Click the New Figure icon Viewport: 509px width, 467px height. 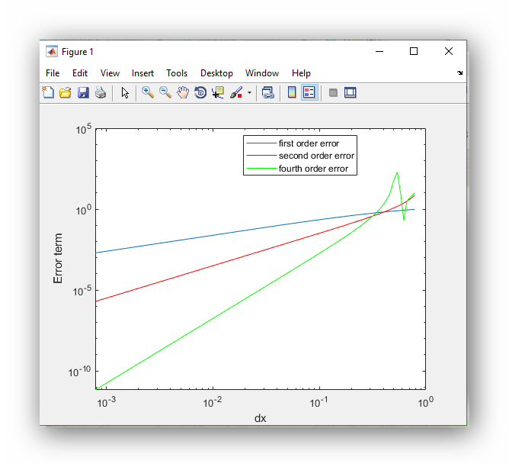coord(48,93)
